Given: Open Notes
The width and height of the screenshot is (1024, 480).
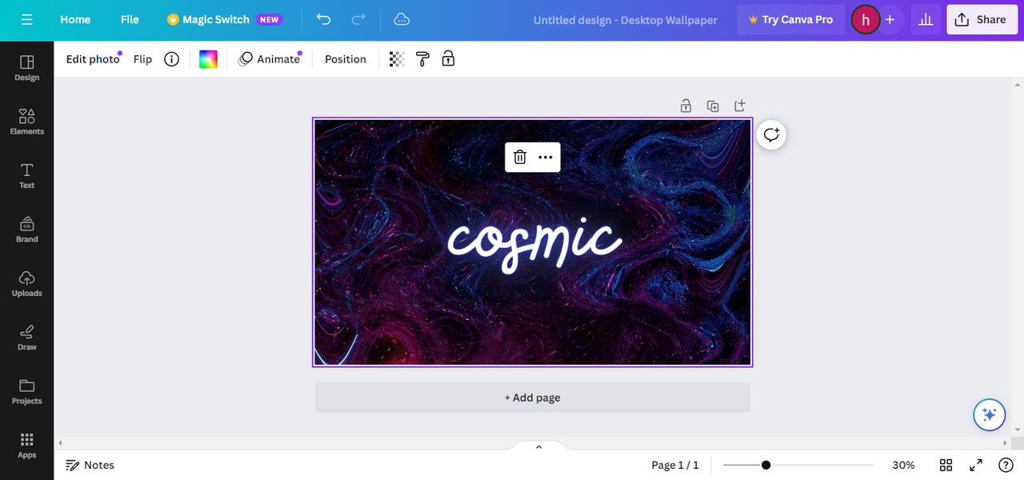Looking at the screenshot, I should point(90,465).
